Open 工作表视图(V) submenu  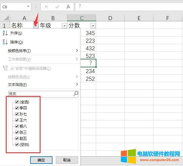click(40, 59)
